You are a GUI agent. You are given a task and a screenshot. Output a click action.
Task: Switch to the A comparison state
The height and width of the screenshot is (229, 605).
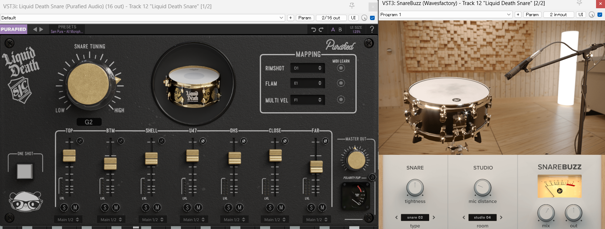pyautogui.click(x=333, y=29)
